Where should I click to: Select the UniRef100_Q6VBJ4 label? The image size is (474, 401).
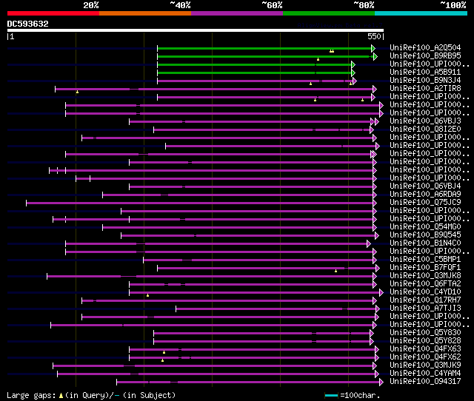click(425, 186)
